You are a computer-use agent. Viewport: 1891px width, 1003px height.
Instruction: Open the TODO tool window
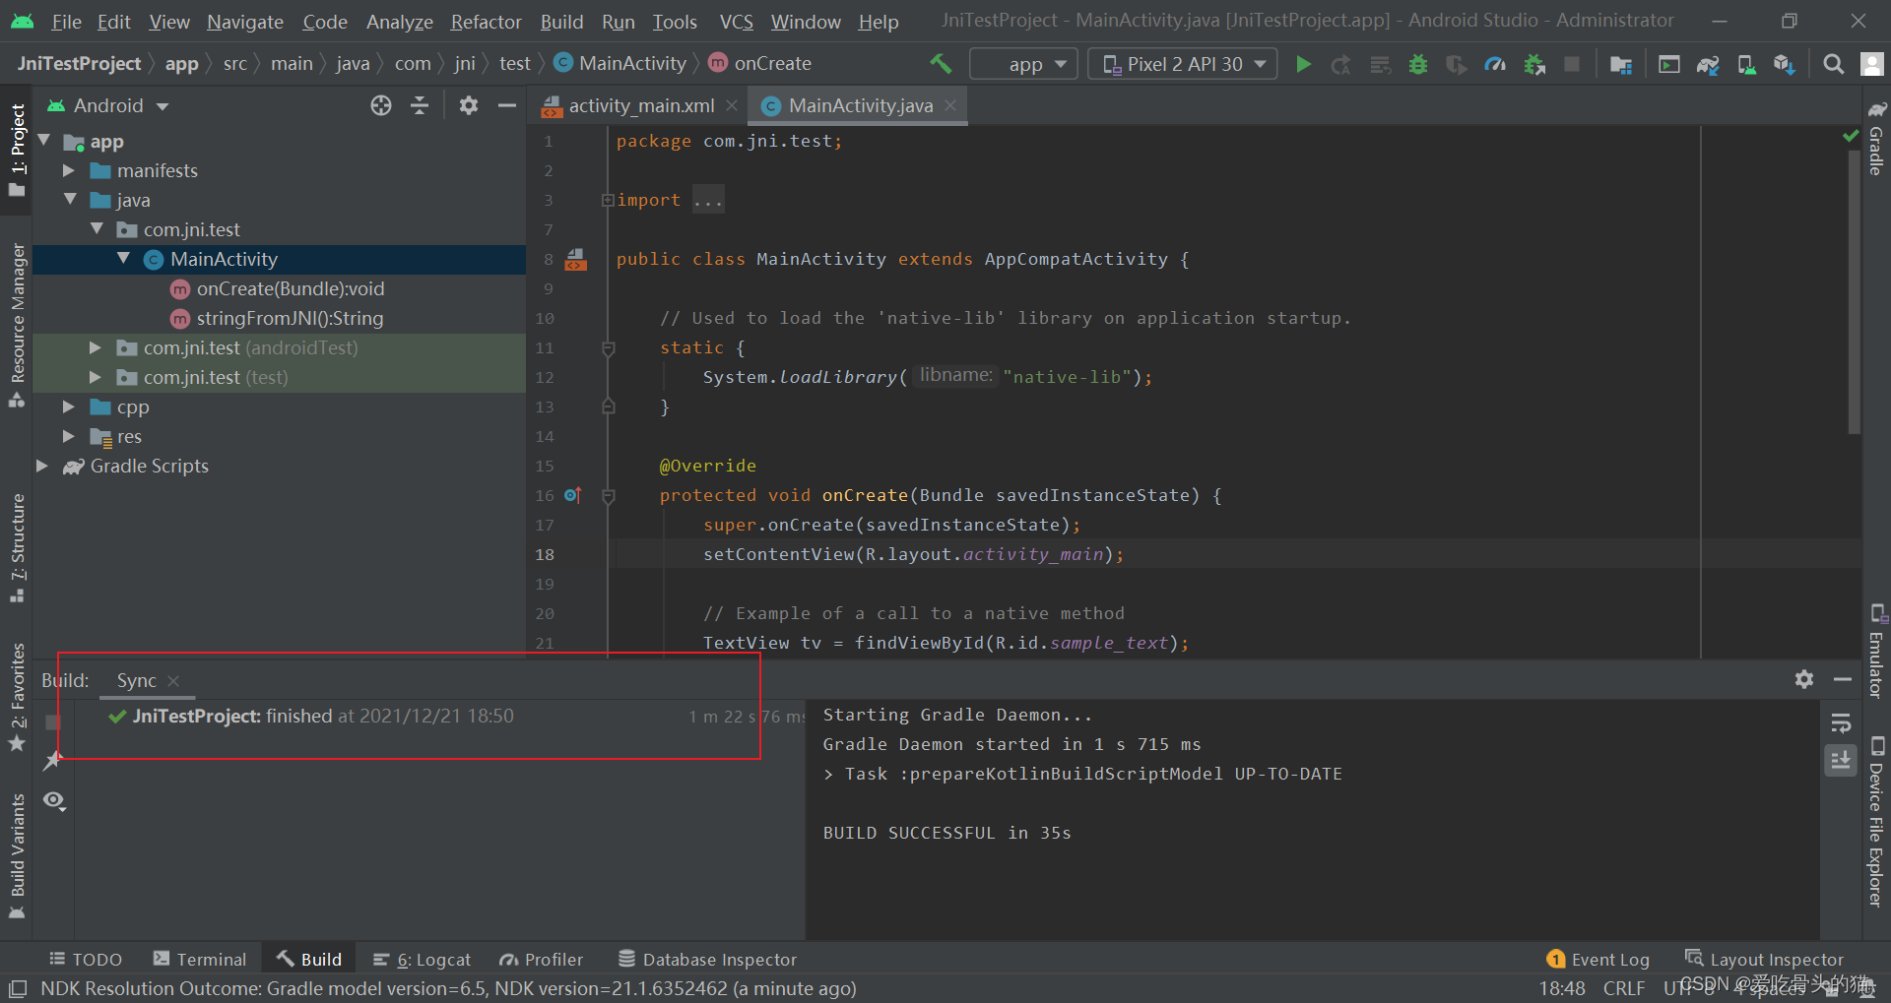[86, 960]
